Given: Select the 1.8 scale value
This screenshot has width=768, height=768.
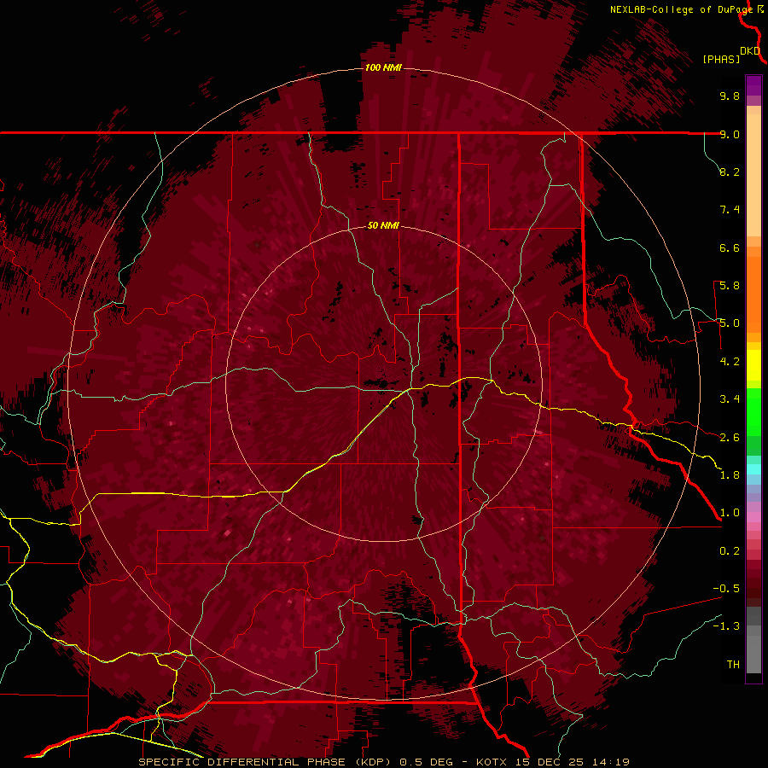Looking at the screenshot, I should point(730,475).
